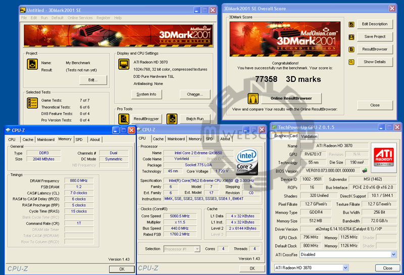The width and height of the screenshot is (404, 275).
Task: Select the CPU tab in CPU-Z Memory window
Action: tap(12, 140)
